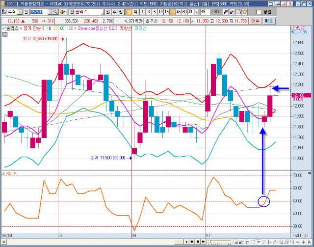Click the scroll-left arrow at bottom left
The width and height of the screenshot is (314, 247).
coord(4,242)
